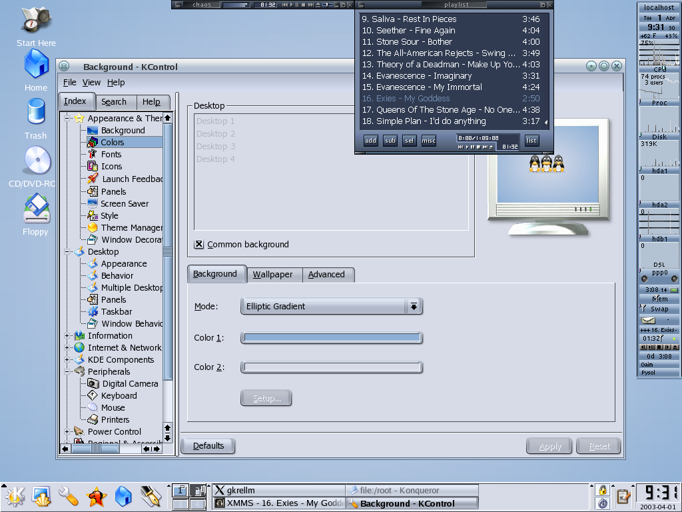The width and height of the screenshot is (682, 512).
Task: Click the show desktop panel icon
Action: 42,497
